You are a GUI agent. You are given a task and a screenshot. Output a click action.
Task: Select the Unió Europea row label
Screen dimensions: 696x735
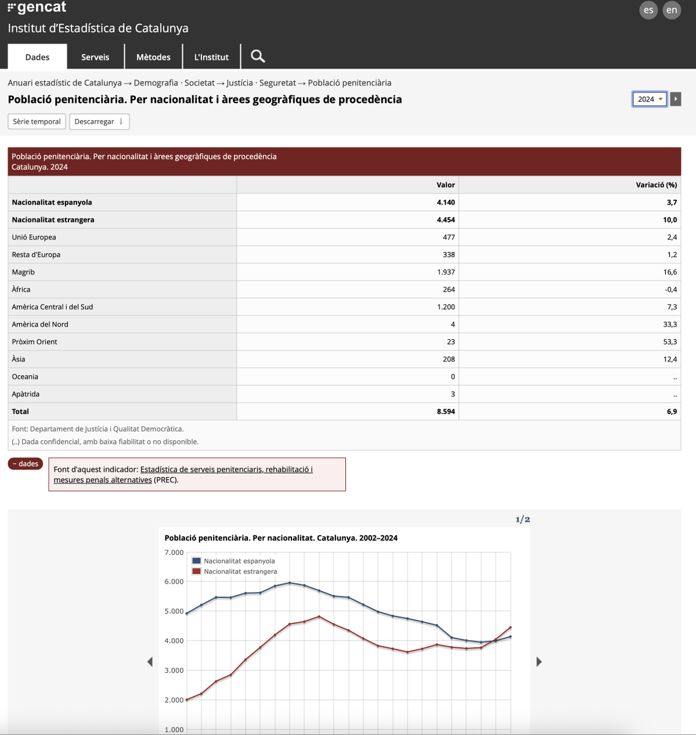(x=34, y=237)
